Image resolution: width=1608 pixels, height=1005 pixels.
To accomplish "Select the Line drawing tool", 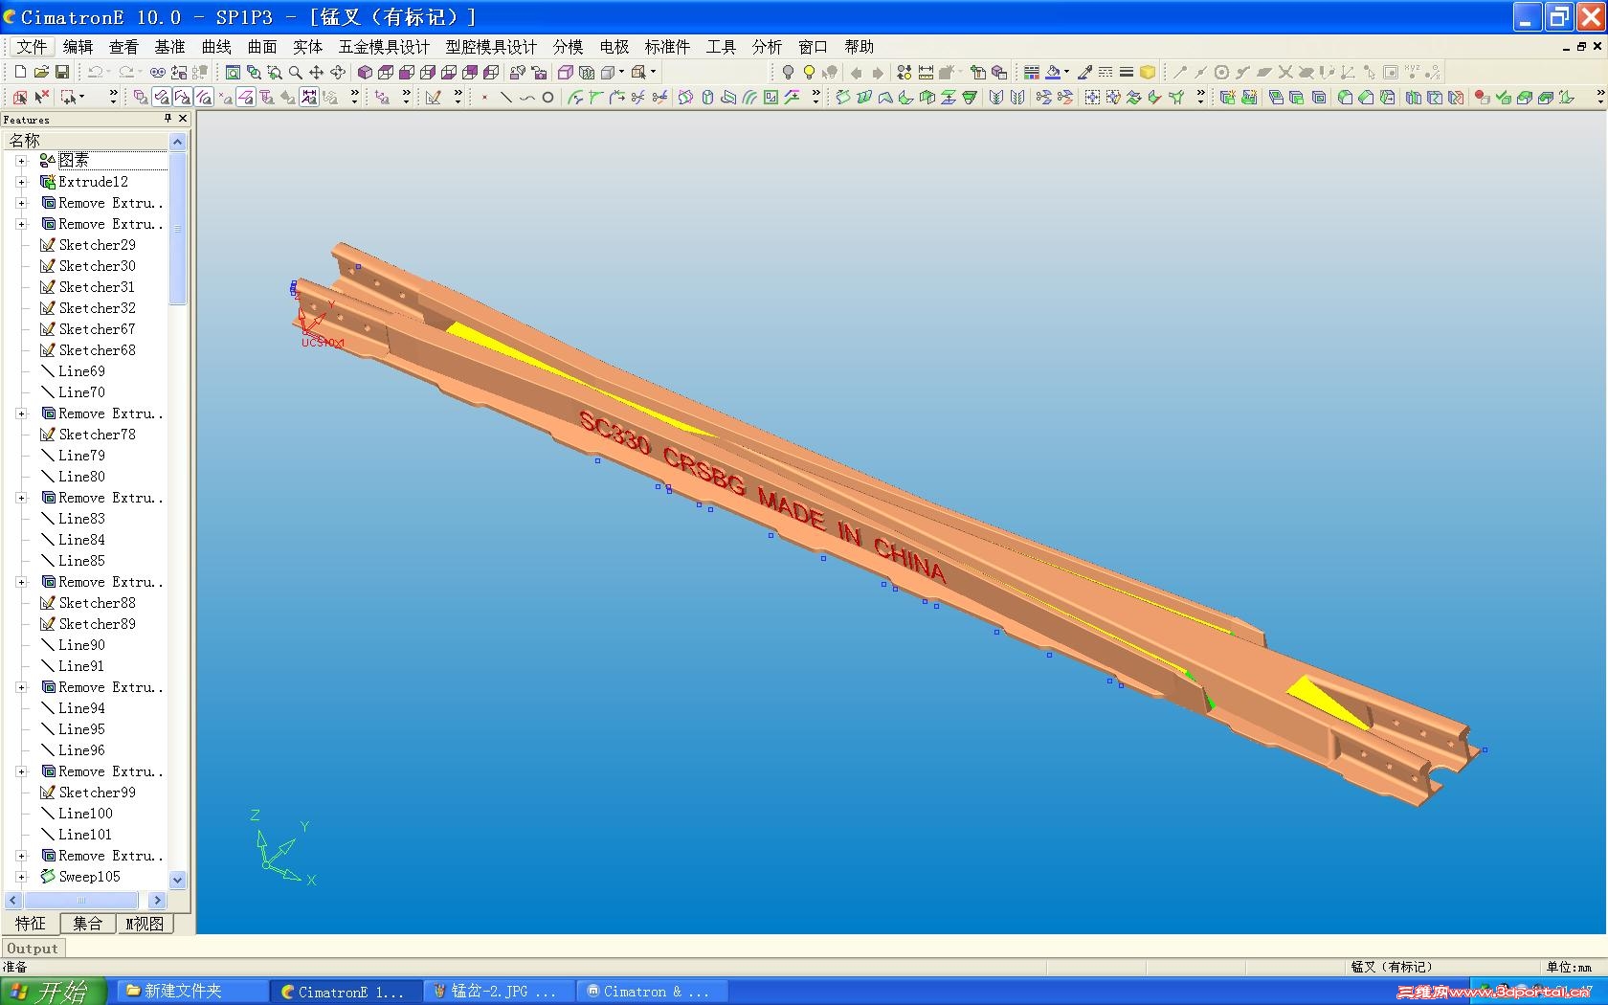I will [x=505, y=97].
